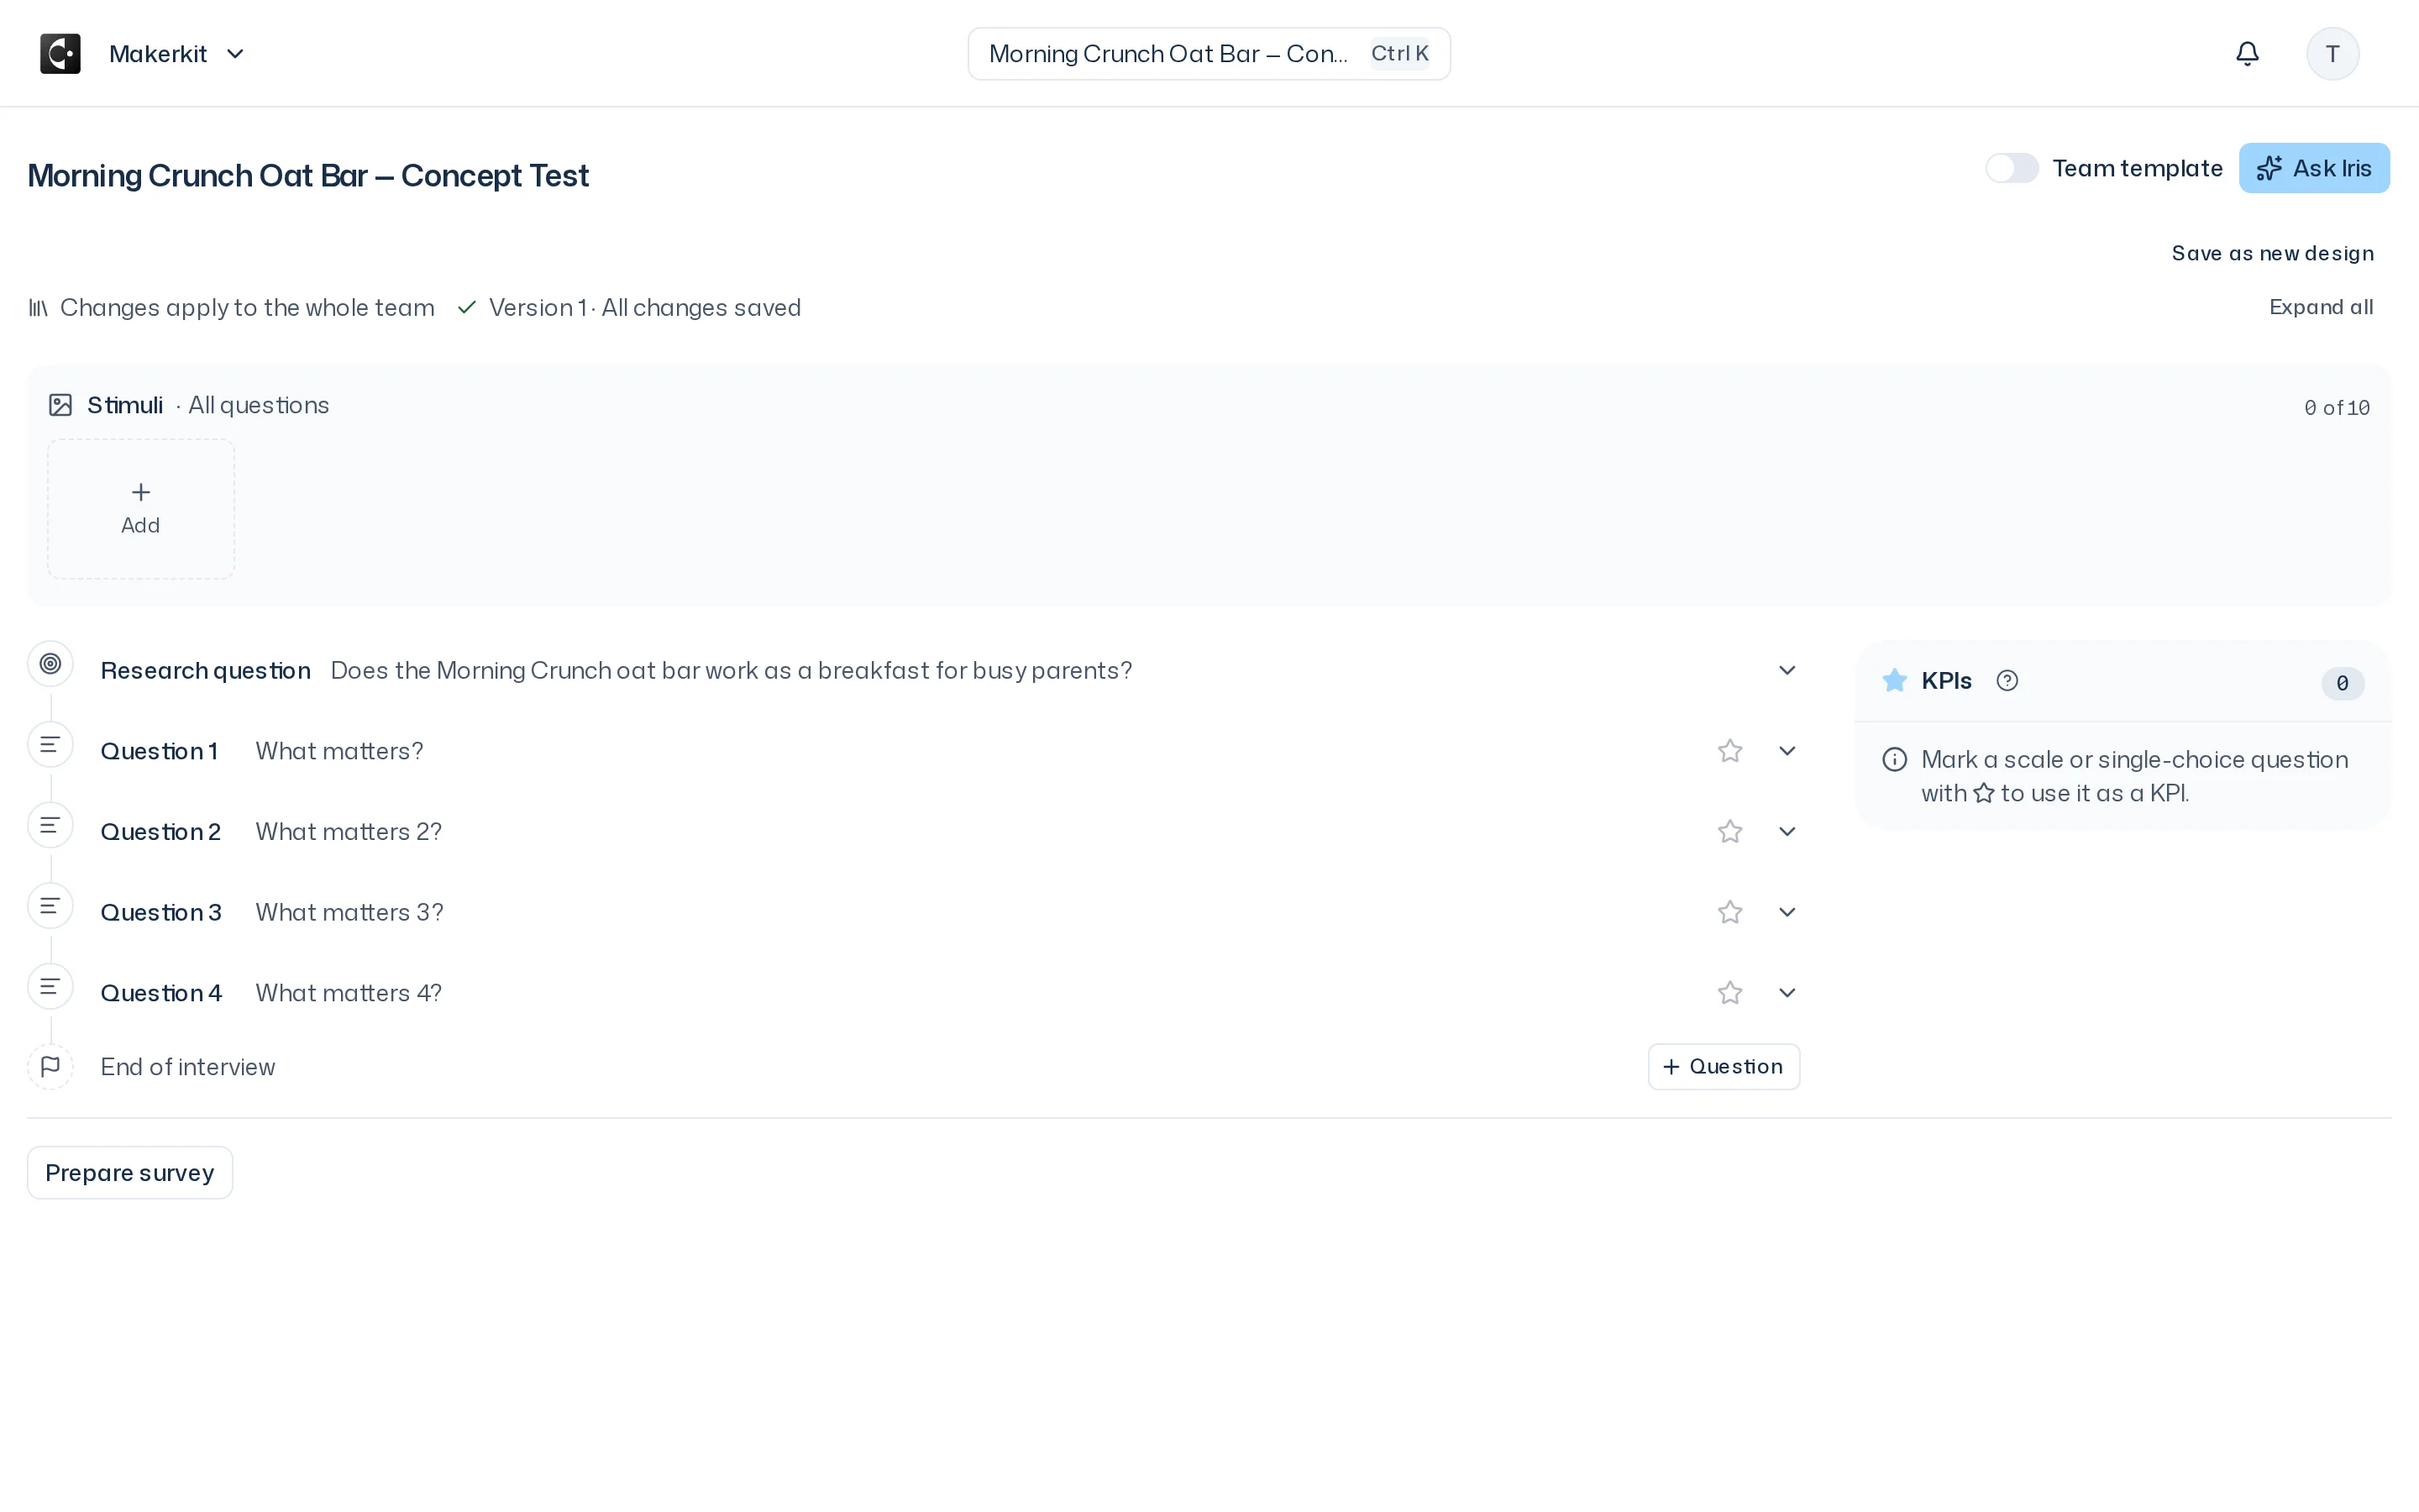Mark Question 1 as KPI with star
Image resolution: width=2419 pixels, height=1512 pixels.
(1729, 751)
